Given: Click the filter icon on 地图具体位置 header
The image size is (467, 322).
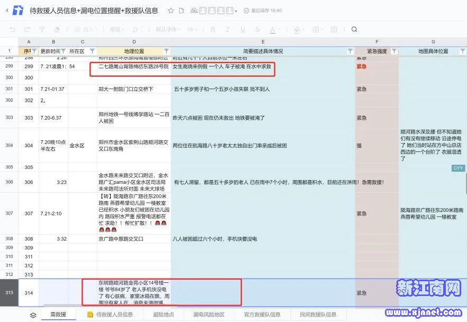Looking at the screenshot, I should pos(463,51).
